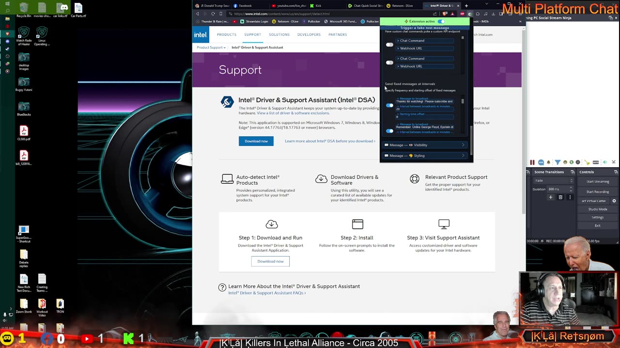The width and height of the screenshot is (620, 348).
Task: Click the blue filter funnel icon
Action: 558,162
